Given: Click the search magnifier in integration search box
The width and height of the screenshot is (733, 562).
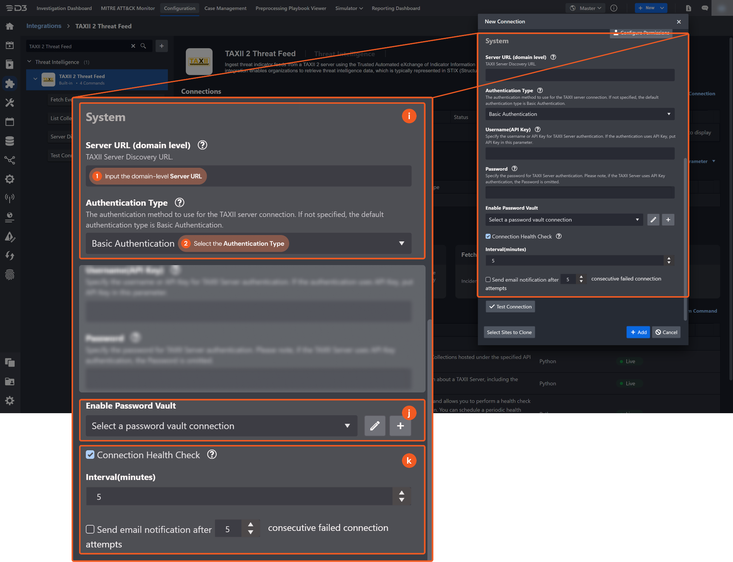Looking at the screenshot, I should tap(143, 46).
